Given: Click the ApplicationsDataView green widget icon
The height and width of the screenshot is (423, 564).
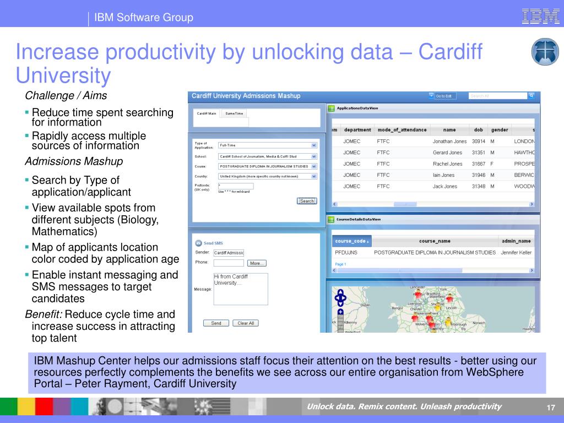Looking at the screenshot, I should (x=331, y=109).
